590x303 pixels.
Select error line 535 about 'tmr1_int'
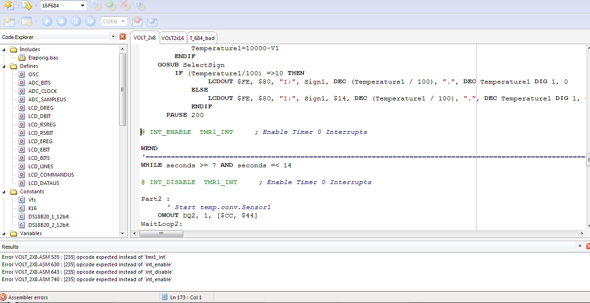coord(84,257)
